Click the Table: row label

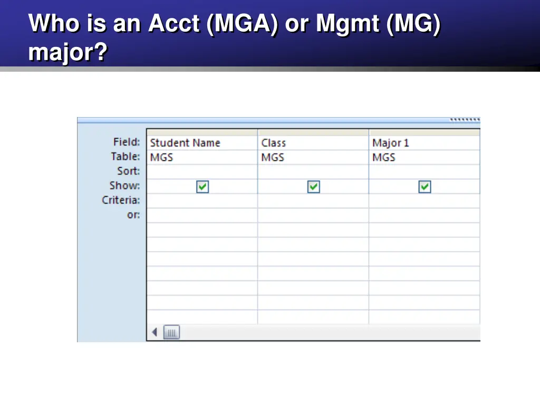[126, 156]
